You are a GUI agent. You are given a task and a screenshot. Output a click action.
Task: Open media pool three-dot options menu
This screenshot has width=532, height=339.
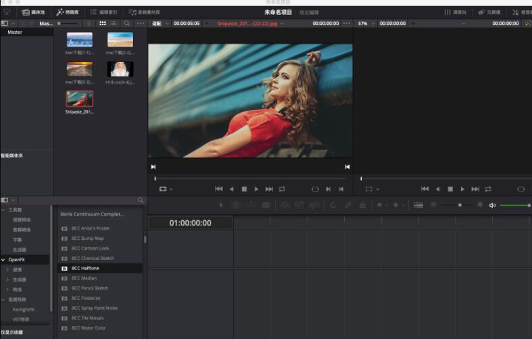point(140,24)
